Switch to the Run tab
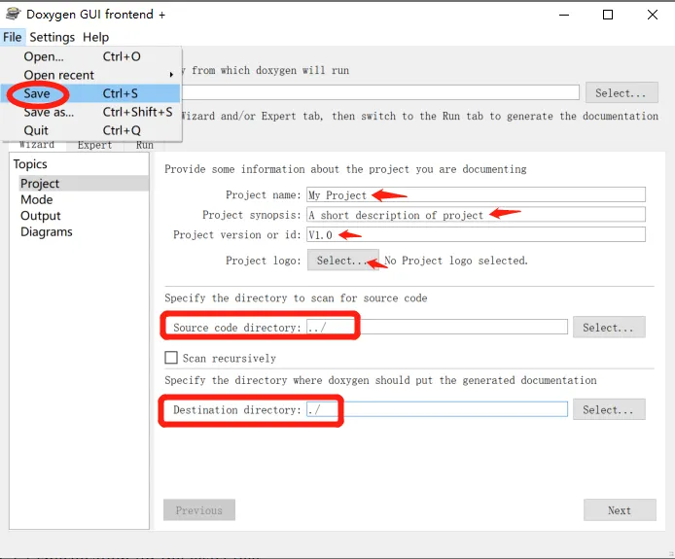 pyautogui.click(x=145, y=146)
